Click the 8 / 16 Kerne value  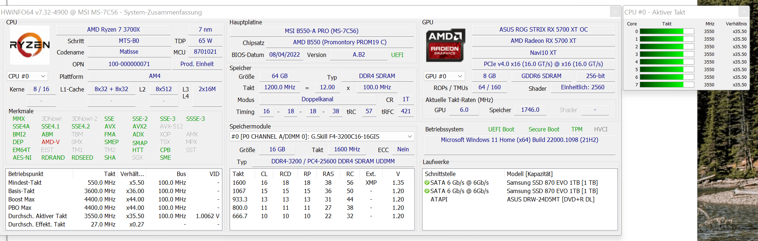41,89
